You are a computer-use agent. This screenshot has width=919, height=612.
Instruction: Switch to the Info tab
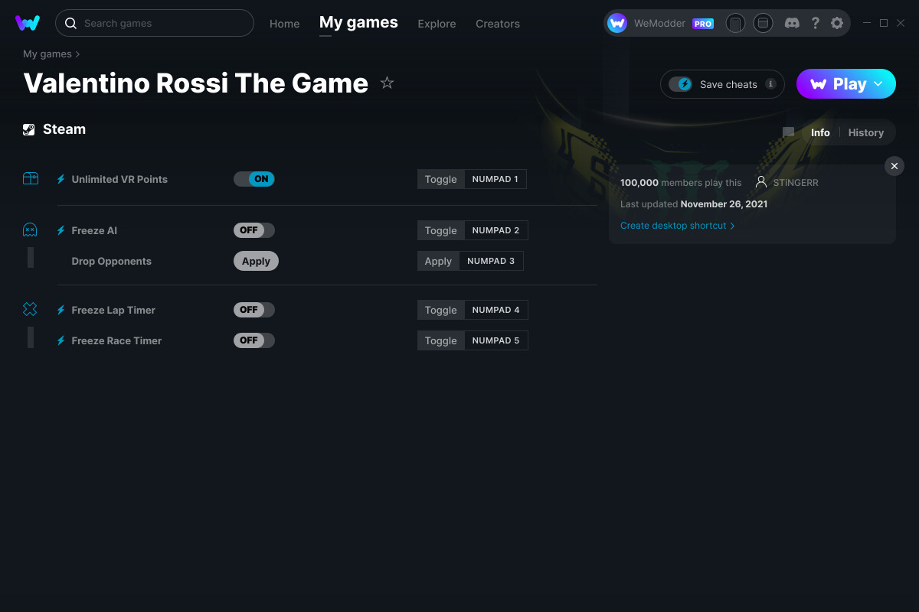tap(820, 132)
